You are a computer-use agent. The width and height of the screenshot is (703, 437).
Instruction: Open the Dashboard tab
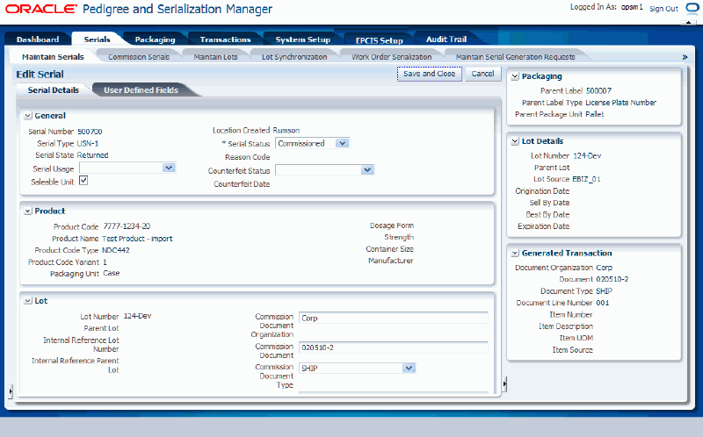[38, 39]
